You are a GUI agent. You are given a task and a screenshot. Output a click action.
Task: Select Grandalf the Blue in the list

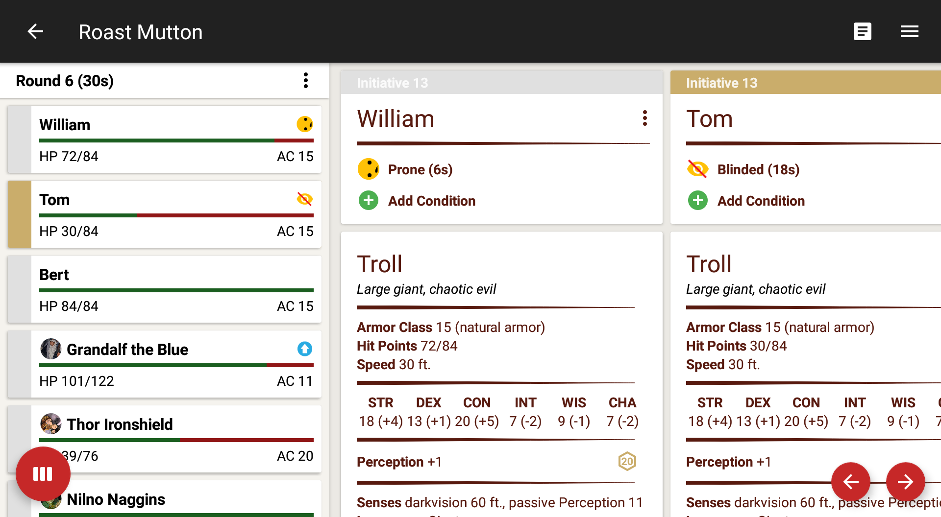tap(165, 364)
